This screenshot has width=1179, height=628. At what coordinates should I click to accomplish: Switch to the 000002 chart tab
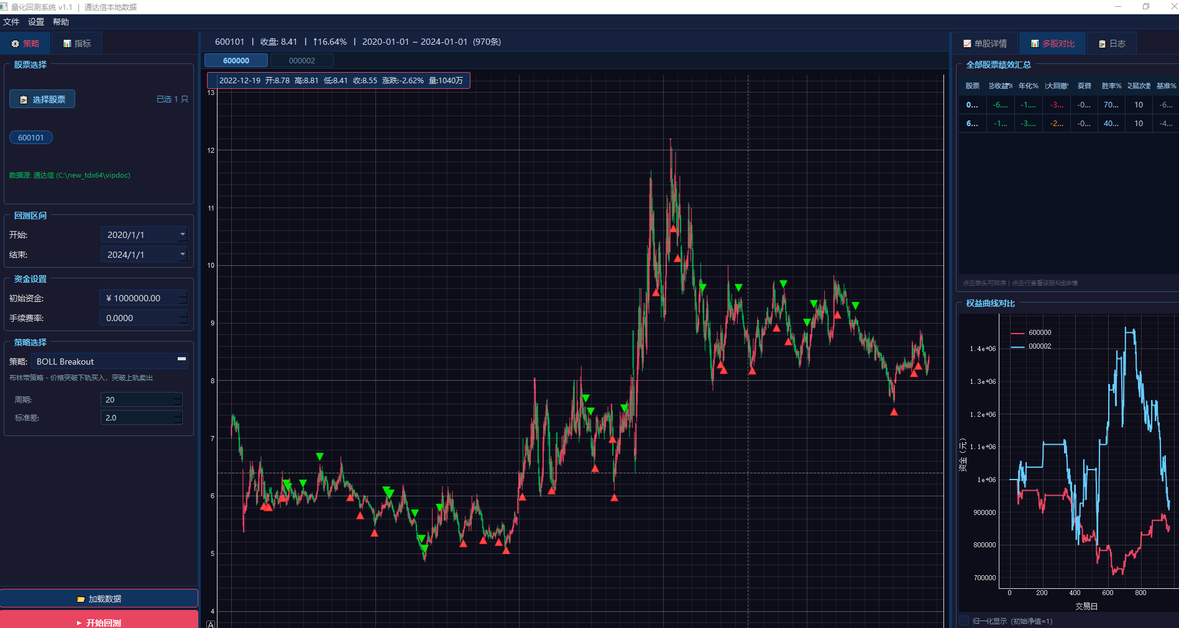(x=301, y=61)
